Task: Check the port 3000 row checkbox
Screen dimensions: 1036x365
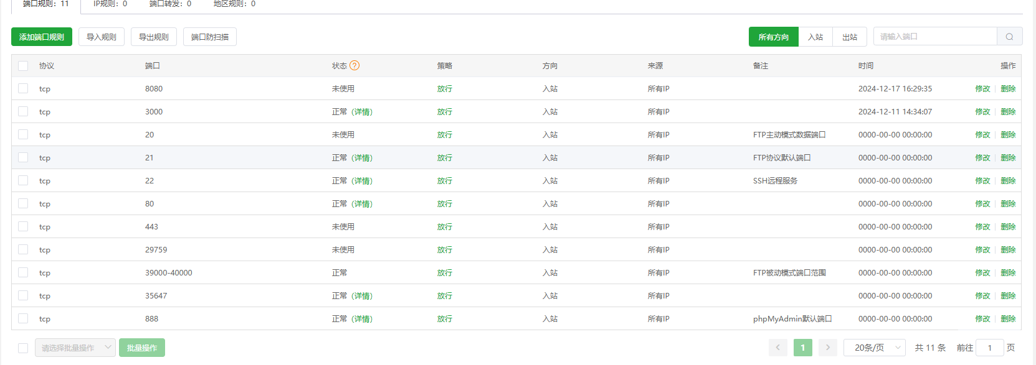Action: point(23,111)
